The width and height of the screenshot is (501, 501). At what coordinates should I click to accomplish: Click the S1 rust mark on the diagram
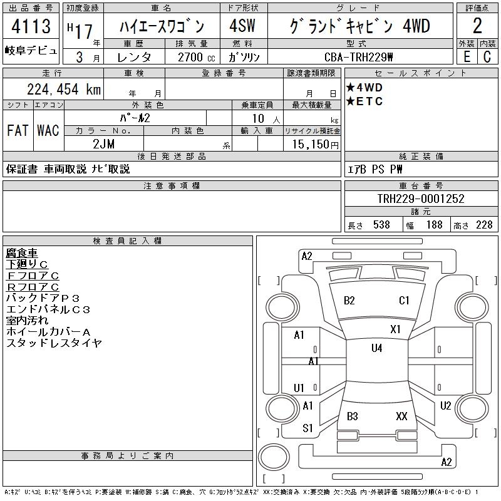(307, 428)
